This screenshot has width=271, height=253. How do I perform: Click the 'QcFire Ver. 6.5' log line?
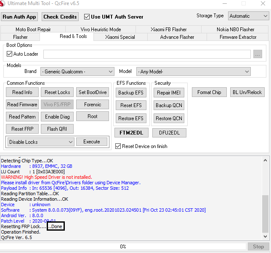pos(16,237)
